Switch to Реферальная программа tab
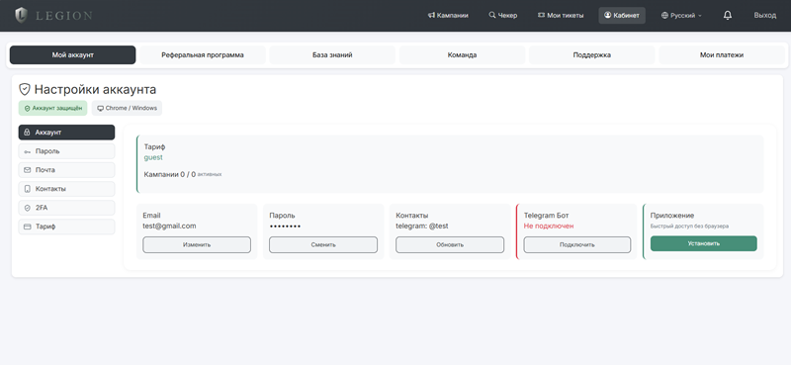The width and height of the screenshot is (791, 365). click(203, 55)
